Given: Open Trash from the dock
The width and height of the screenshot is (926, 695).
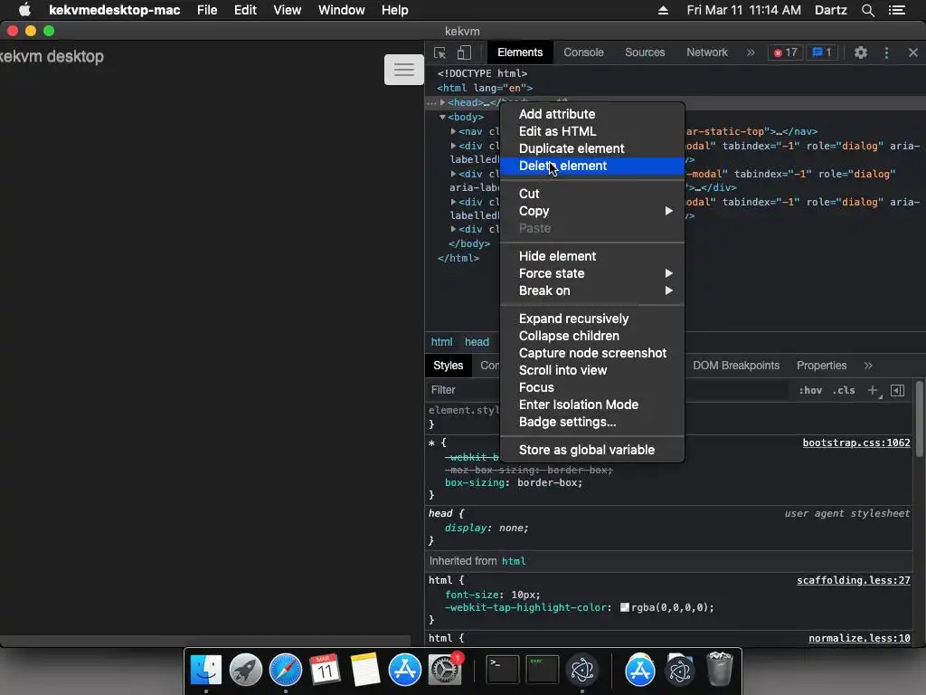Looking at the screenshot, I should 719,670.
